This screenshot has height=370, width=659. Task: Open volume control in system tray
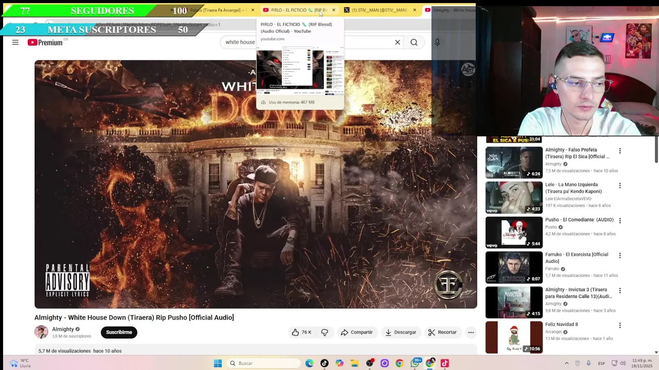622,363
